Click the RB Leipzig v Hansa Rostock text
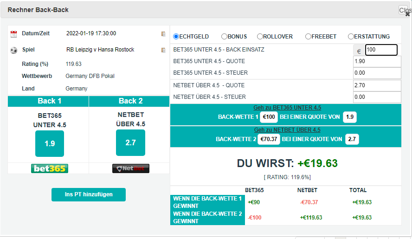Image resolution: width=412 pixels, height=239 pixels. click(100, 50)
